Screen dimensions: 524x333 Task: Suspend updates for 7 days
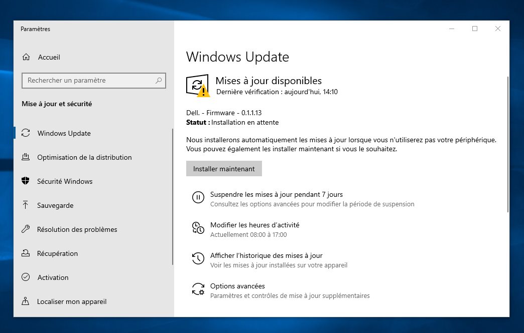[277, 194]
